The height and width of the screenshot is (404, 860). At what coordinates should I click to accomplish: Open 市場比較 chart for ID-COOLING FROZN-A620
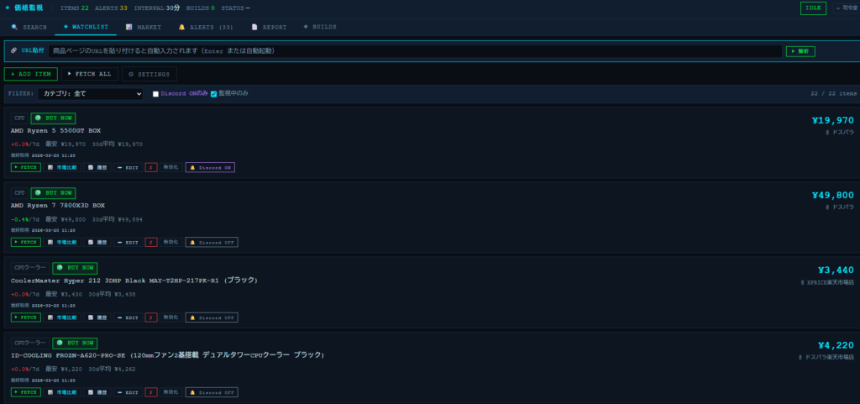click(61, 392)
